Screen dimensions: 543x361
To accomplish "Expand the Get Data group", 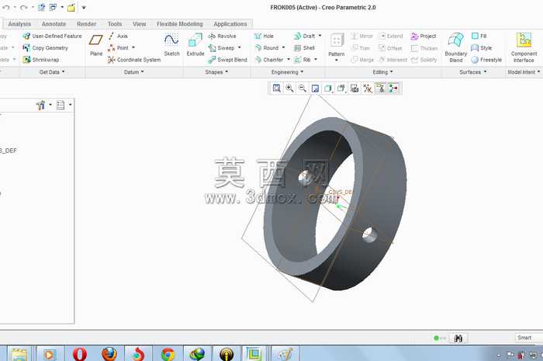I will (52, 72).
